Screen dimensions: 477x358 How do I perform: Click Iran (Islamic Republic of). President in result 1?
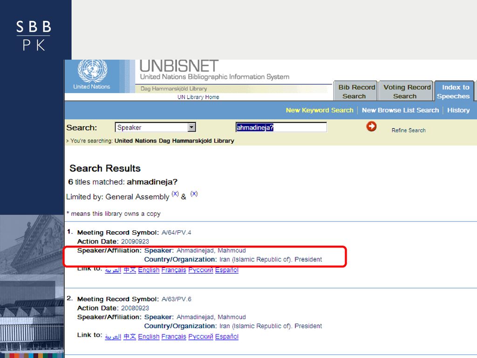[x=271, y=260]
